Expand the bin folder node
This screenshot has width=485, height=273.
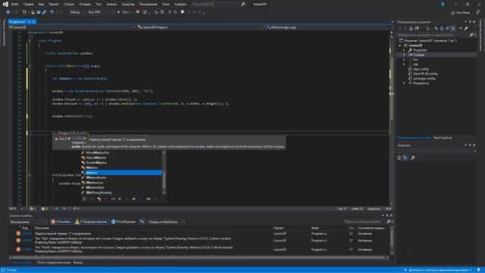tap(404, 59)
